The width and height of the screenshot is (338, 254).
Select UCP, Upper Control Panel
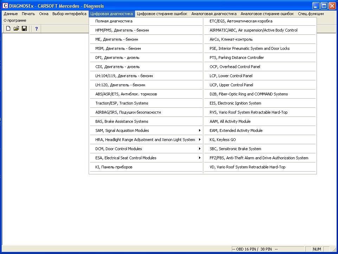260,85
